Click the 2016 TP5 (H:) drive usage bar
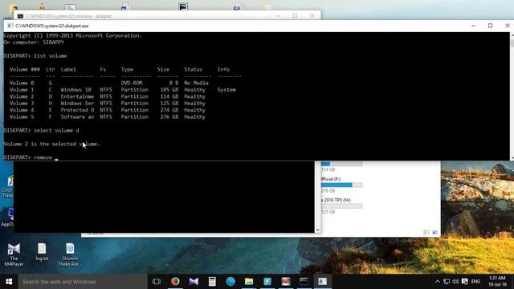Image resolution: width=514 pixels, height=289 pixels. pos(341,206)
